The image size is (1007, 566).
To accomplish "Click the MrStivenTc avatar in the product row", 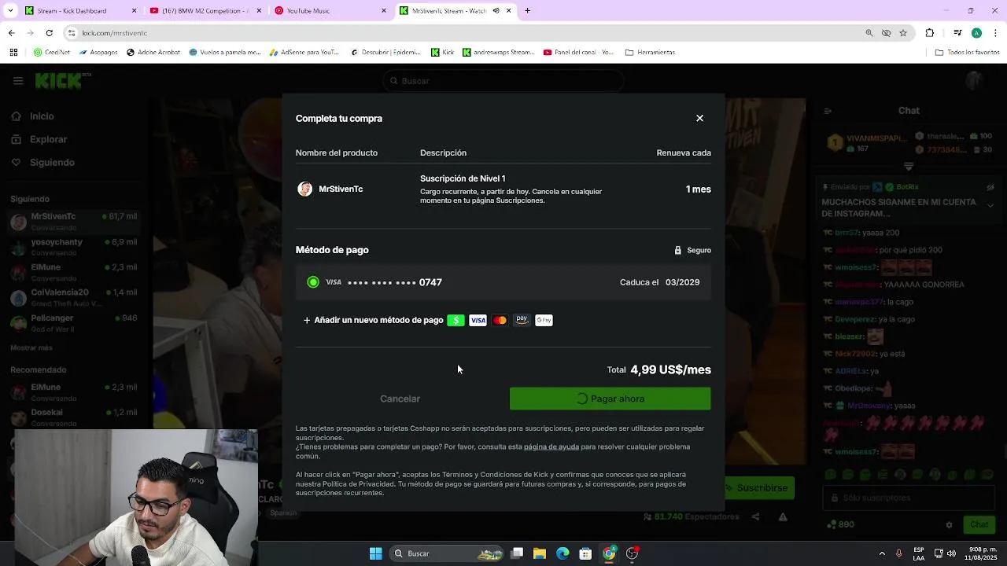I will (304, 189).
